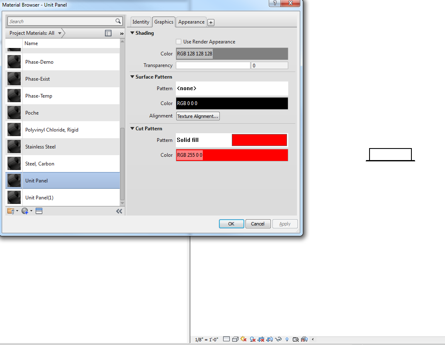Enable Use Render Appearance checkbox
The width and height of the screenshot is (445, 345).
[x=178, y=42]
